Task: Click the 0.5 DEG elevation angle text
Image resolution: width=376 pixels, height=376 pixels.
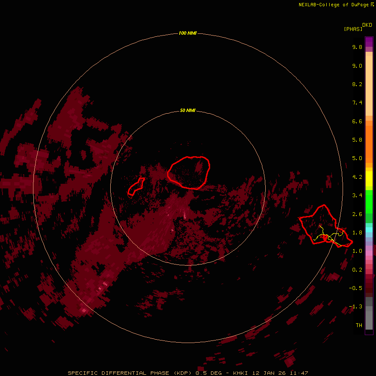Action: [x=209, y=373]
